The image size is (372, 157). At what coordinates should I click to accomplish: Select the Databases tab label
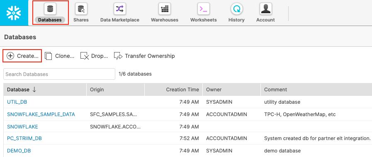point(50,20)
